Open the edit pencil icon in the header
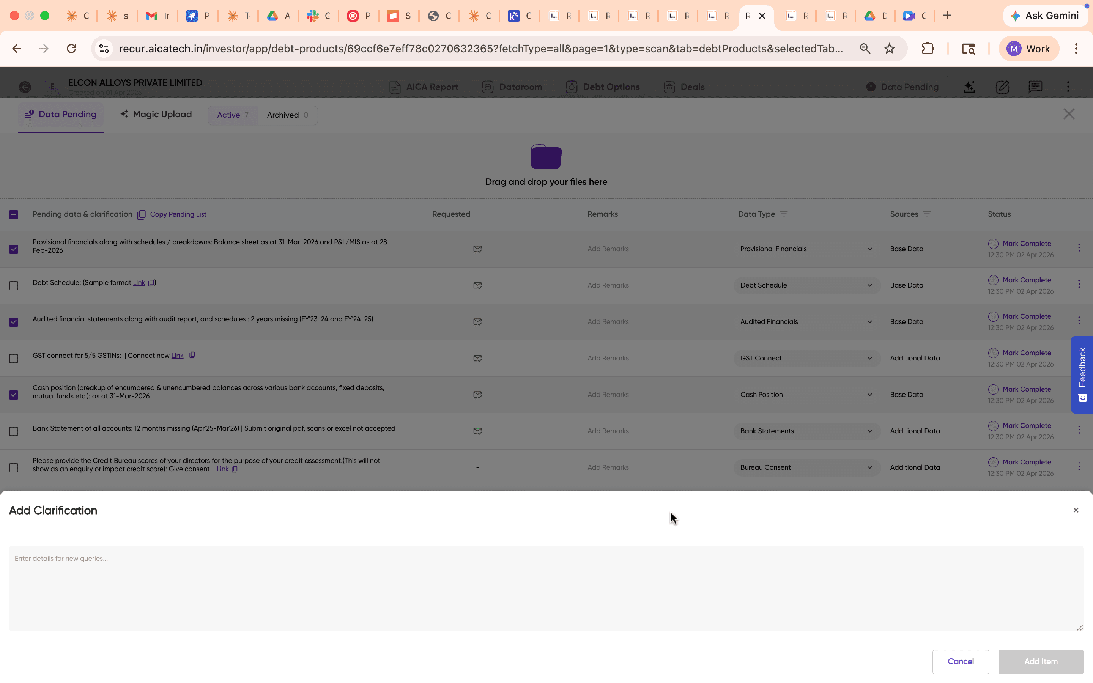1093x683 pixels. point(1002,87)
